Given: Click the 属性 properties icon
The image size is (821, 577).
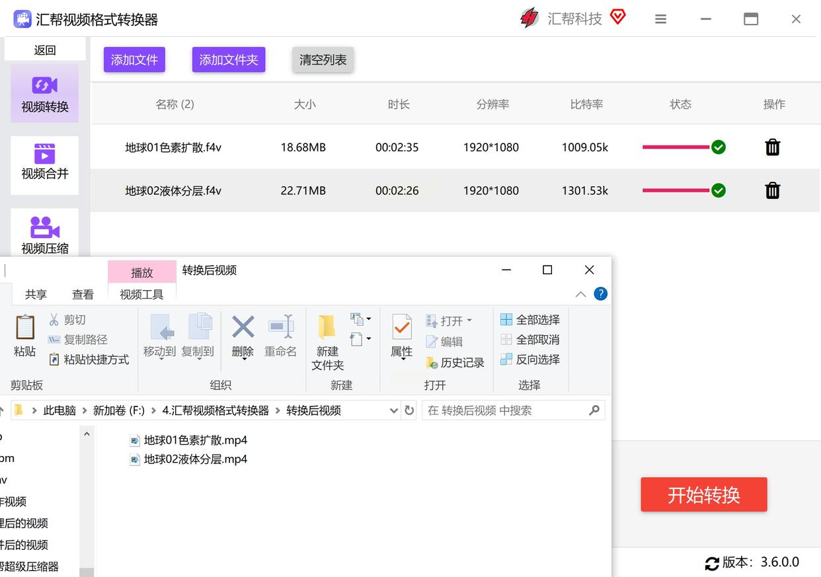Looking at the screenshot, I should (401, 328).
